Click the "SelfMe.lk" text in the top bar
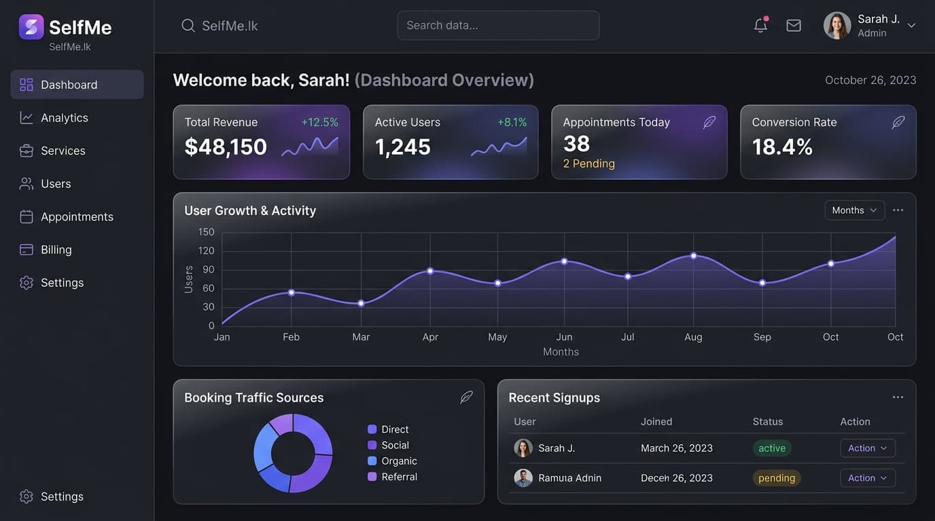 tap(230, 26)
